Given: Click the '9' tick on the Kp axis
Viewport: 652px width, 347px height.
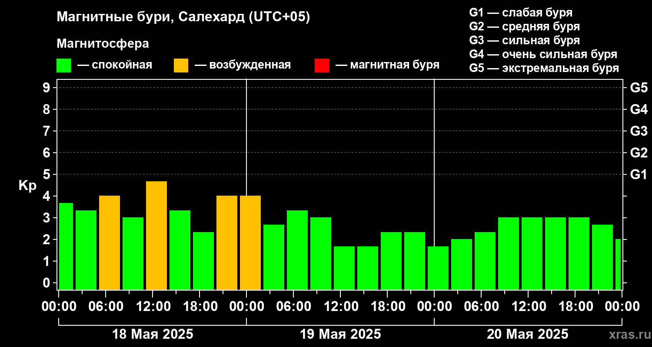Looking at the screenshot, I should pos(47,88).
